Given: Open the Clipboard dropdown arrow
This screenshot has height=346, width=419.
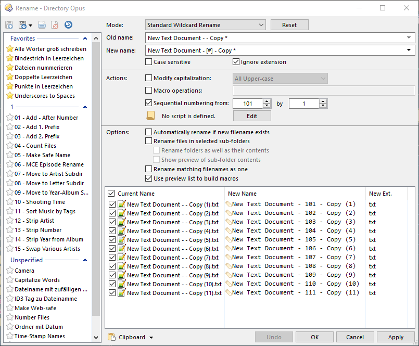Looking at the screenshot, I should click(x=151, y=338).
